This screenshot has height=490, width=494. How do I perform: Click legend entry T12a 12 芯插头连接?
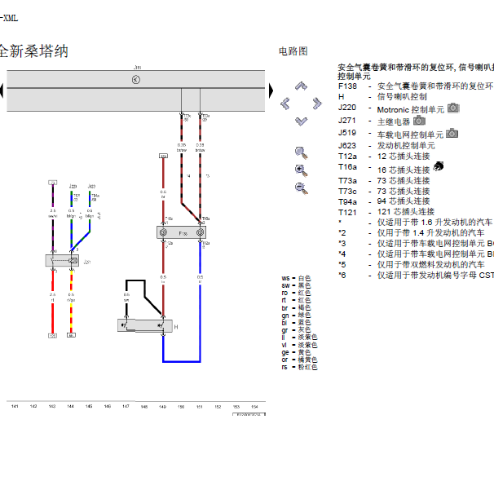pyautogui.click(x=384, y=157)
